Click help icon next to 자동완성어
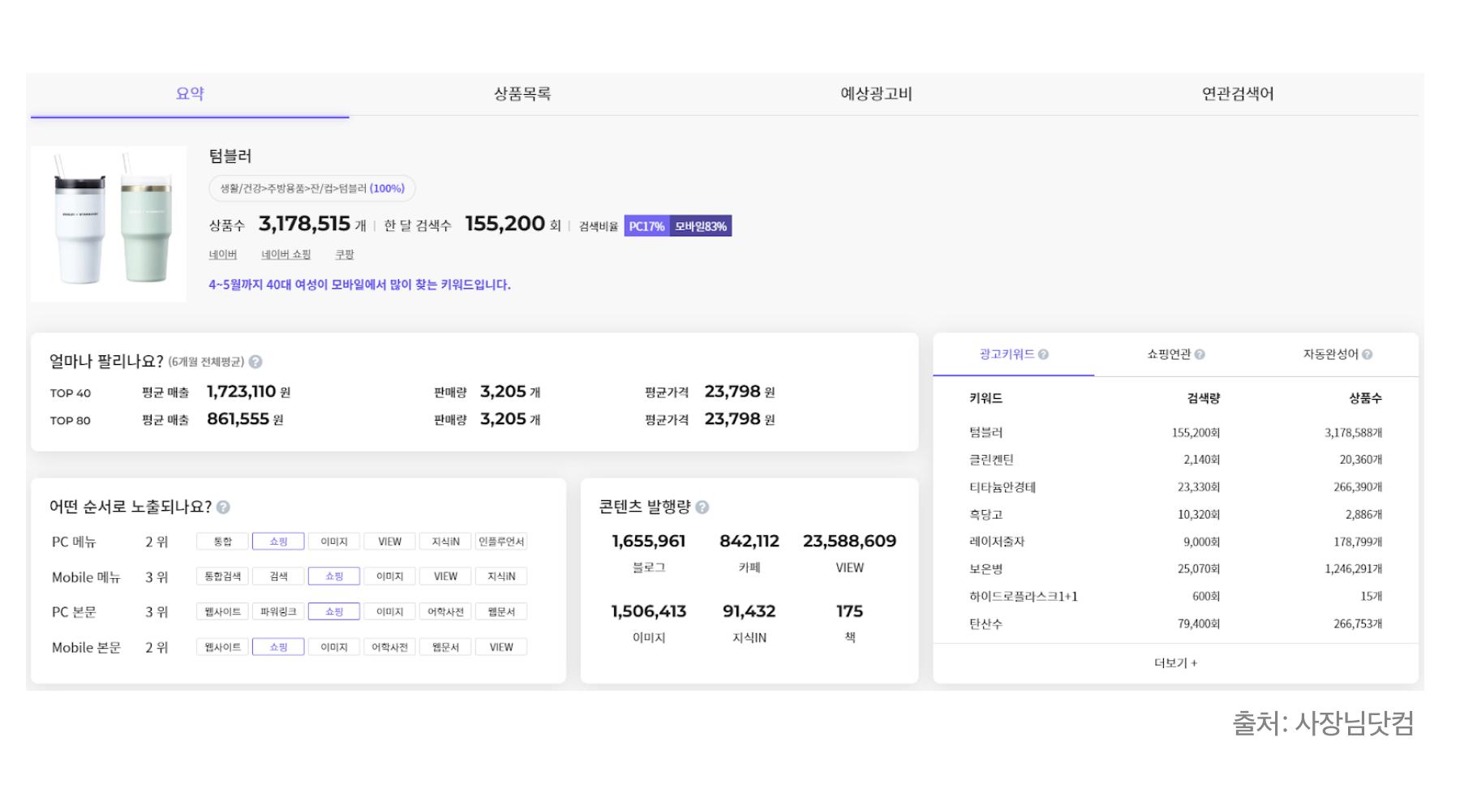1460x810 pixels. coord(1367,354)
